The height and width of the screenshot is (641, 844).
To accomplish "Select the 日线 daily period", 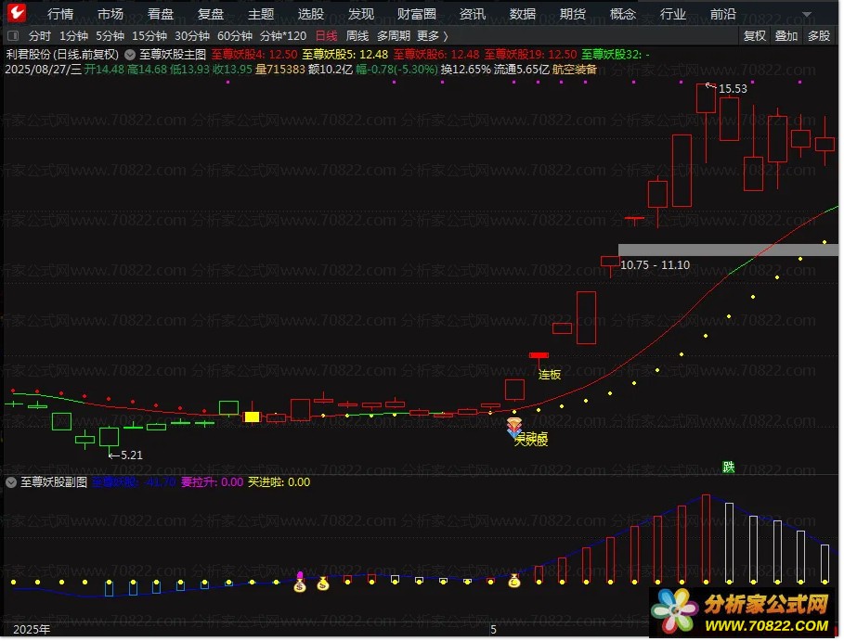I will [326, 36].
